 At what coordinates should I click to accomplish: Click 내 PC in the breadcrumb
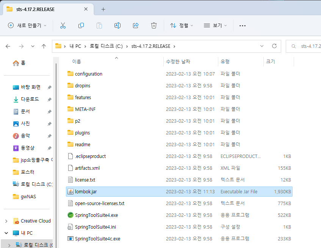tap(75, 46)
